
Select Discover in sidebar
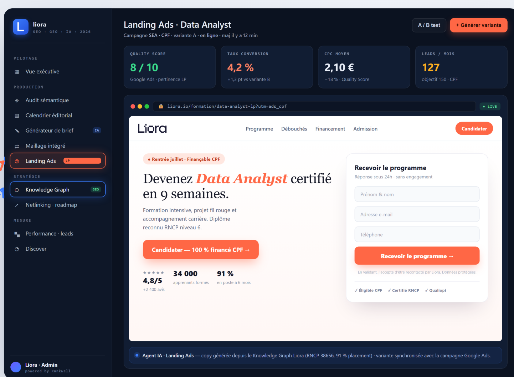tap(58, 249)
